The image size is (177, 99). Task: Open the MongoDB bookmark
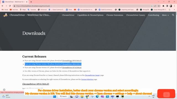pyautogui.click(x=145, y=10)
